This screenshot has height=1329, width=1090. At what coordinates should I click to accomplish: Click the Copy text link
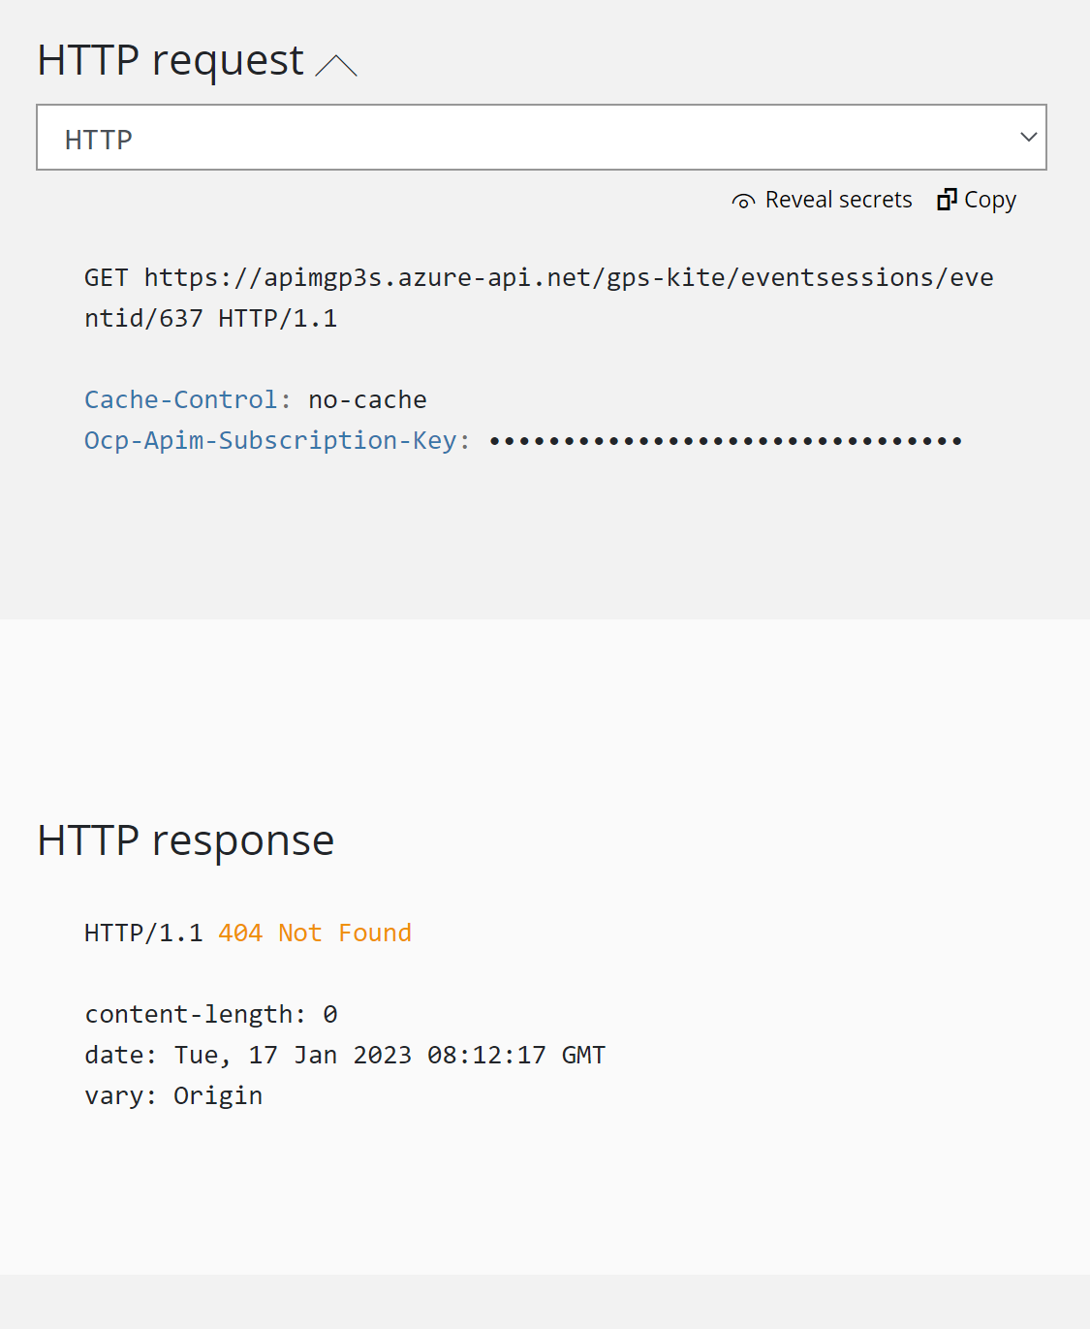pyautogui.click(x=990, y=200)
